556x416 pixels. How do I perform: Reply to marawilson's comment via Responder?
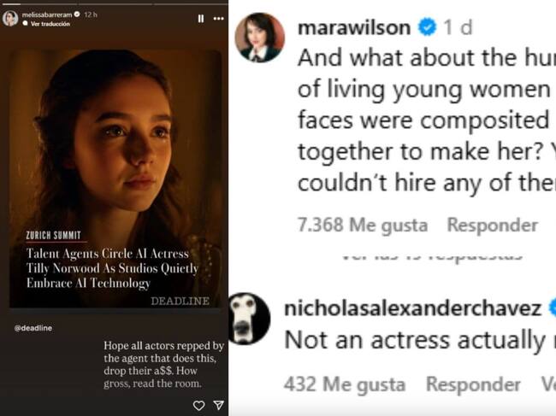click(x=493, y=226)
